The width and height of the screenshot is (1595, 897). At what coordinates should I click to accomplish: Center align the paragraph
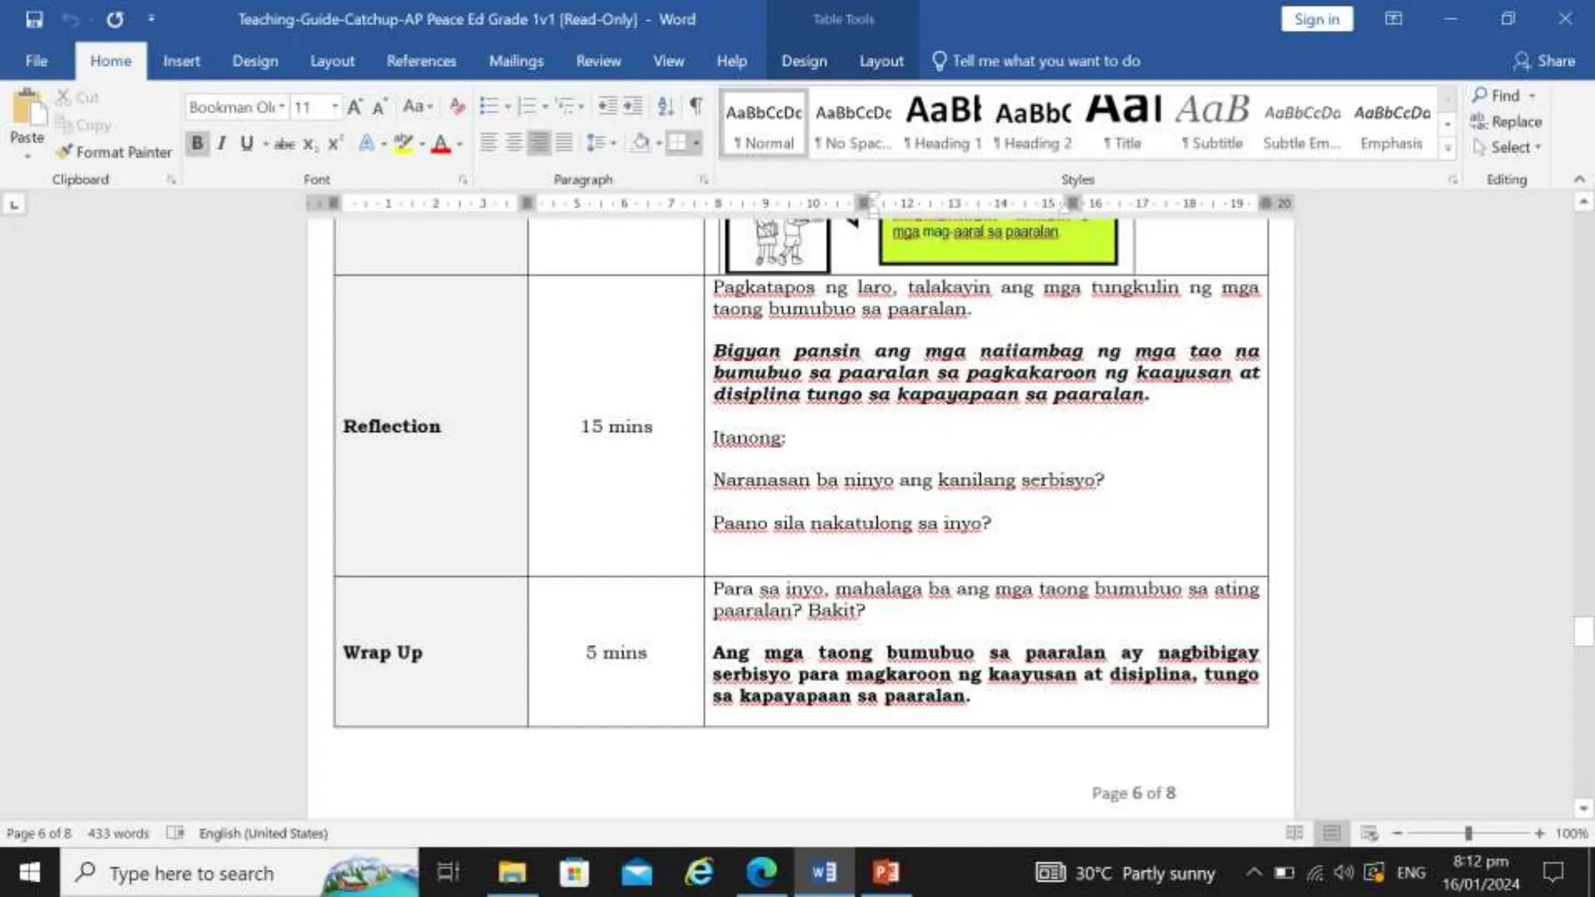click(x=513, y=142)
